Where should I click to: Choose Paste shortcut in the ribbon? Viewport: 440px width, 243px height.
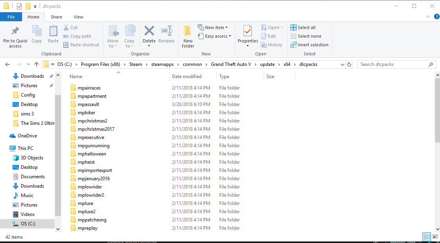81,45
